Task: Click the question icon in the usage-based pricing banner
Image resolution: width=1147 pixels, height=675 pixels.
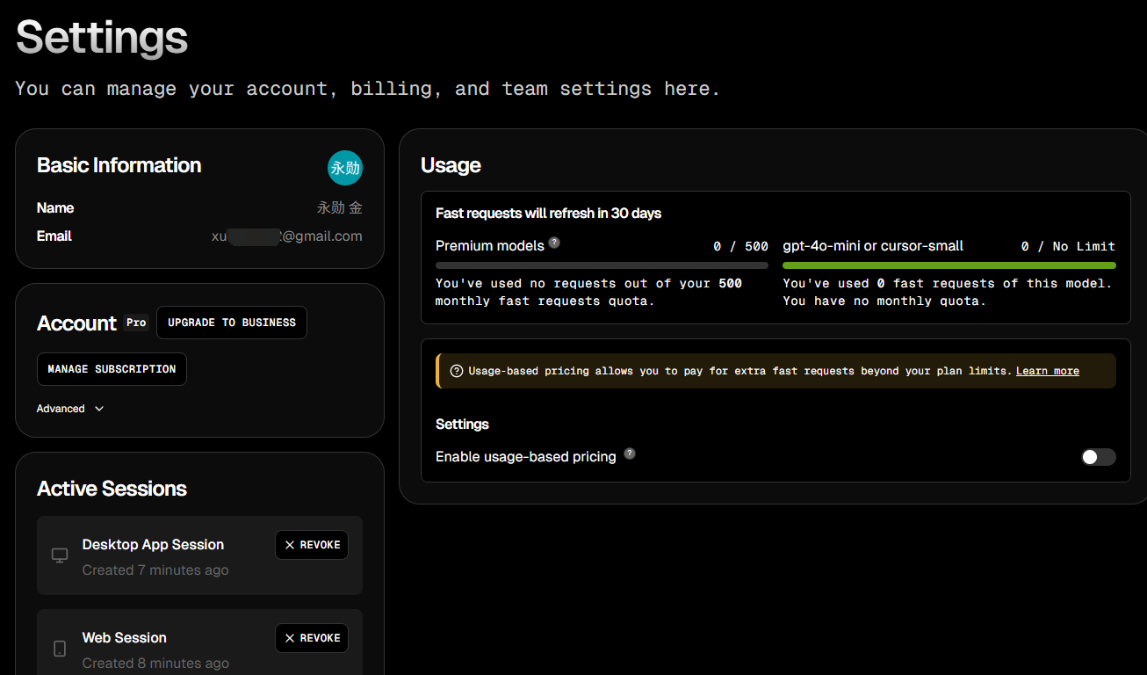Action: [456, 371]
